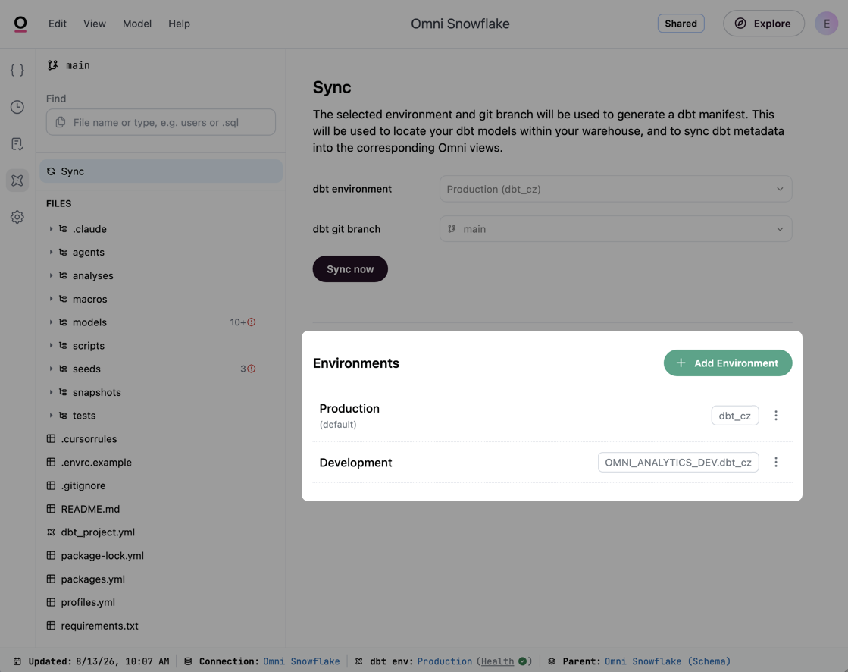Click the Connection database status icon

(188, 661)
